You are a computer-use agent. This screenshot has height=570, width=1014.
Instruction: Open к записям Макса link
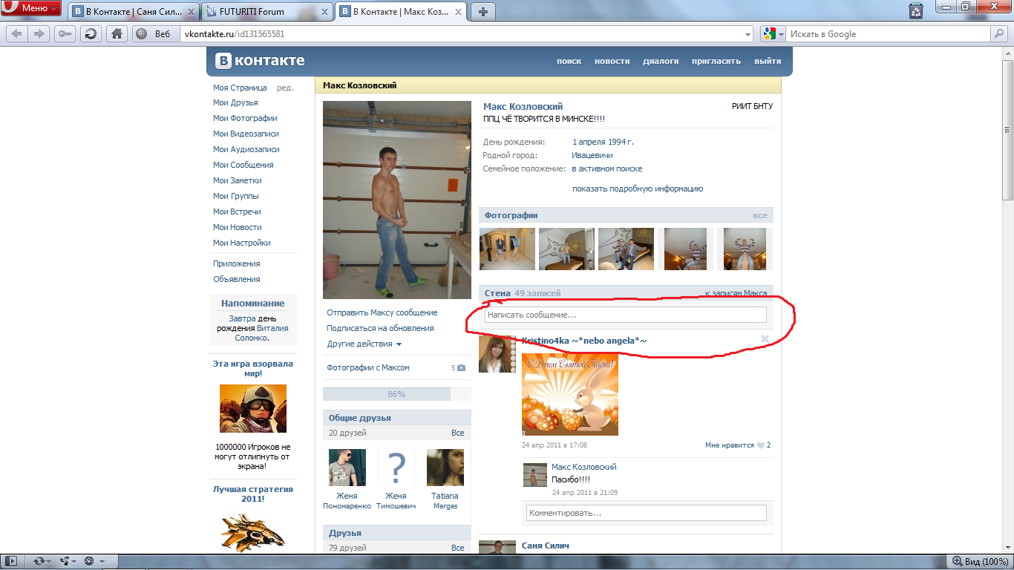coord(736,293)
